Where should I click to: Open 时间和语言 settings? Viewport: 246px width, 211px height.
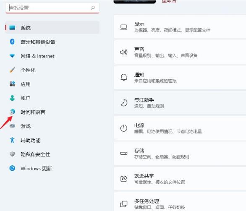(52, 112)
